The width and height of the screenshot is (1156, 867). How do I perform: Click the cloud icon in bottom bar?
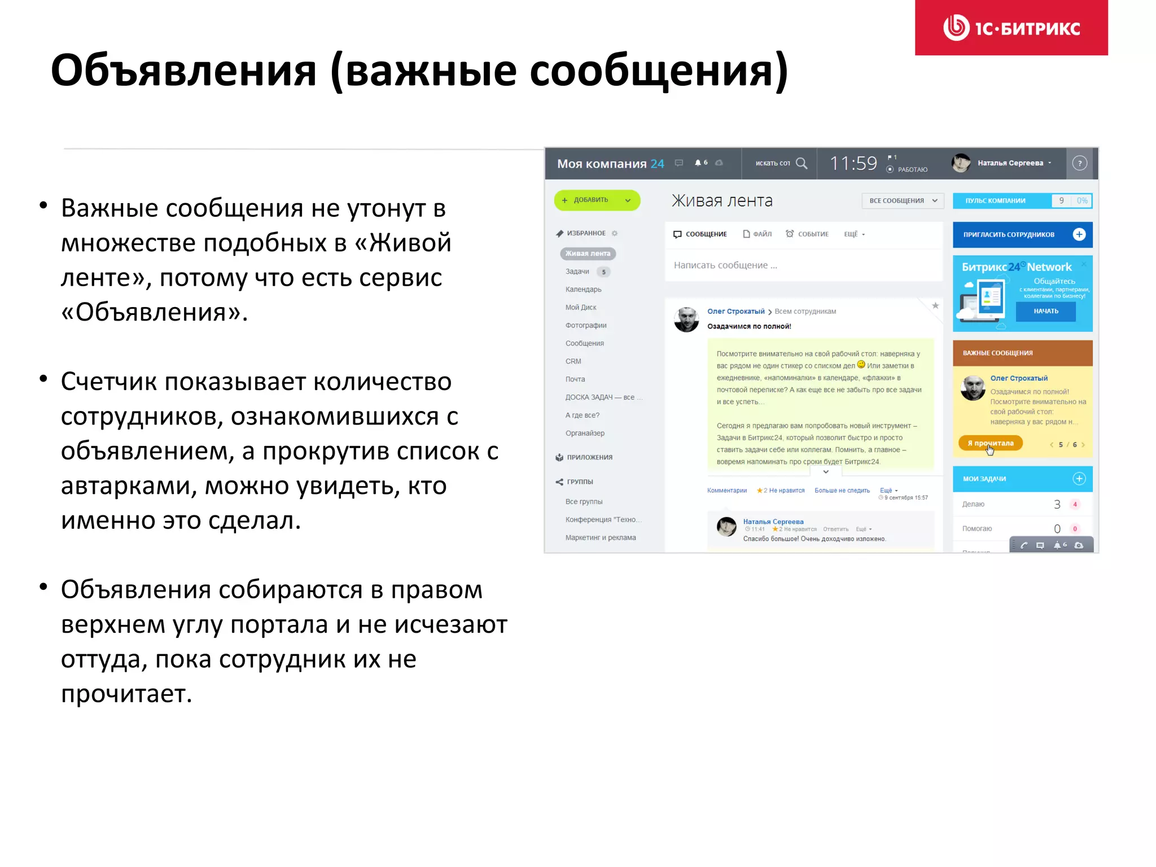1079,545
